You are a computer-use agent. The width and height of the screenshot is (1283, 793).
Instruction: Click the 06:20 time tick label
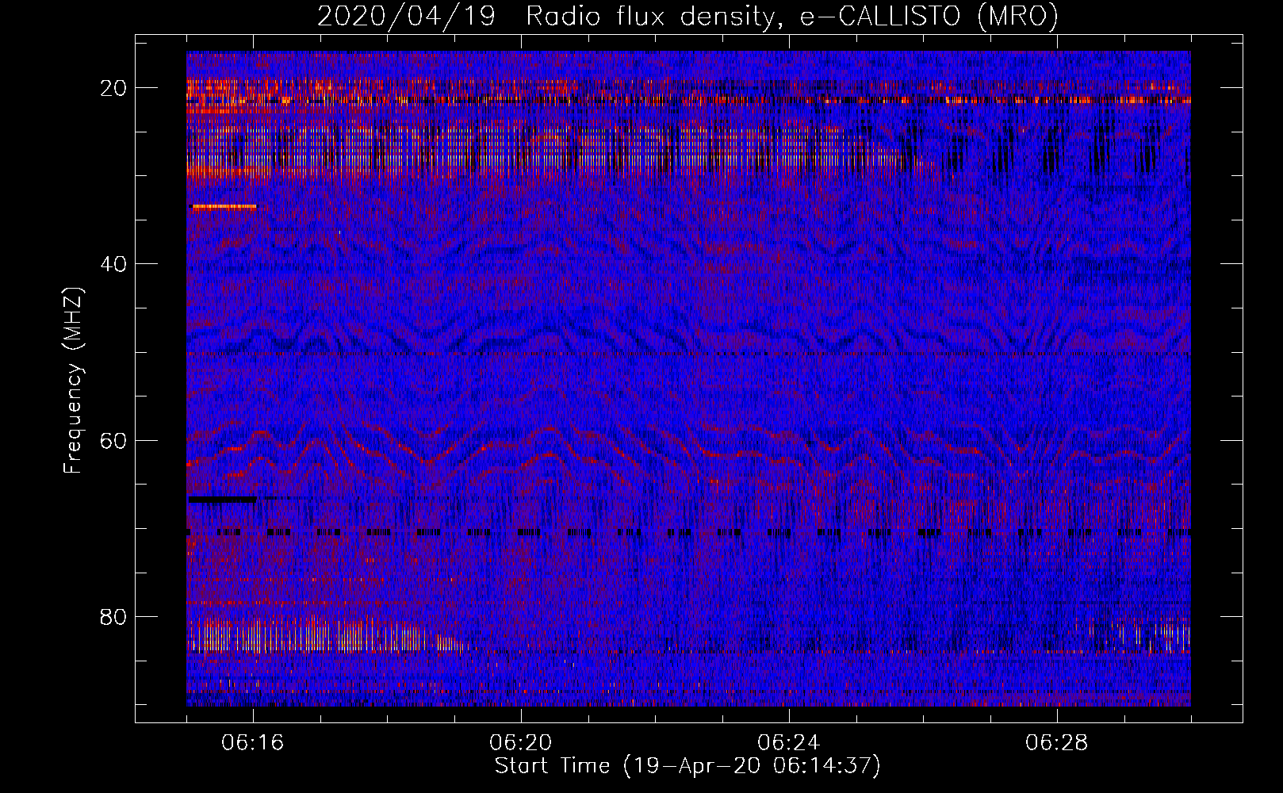tap(521, 742)
